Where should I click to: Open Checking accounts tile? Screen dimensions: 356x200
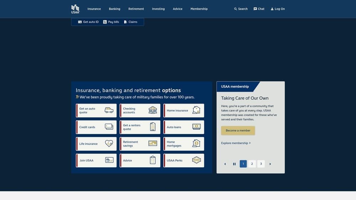tap(140, 110)
